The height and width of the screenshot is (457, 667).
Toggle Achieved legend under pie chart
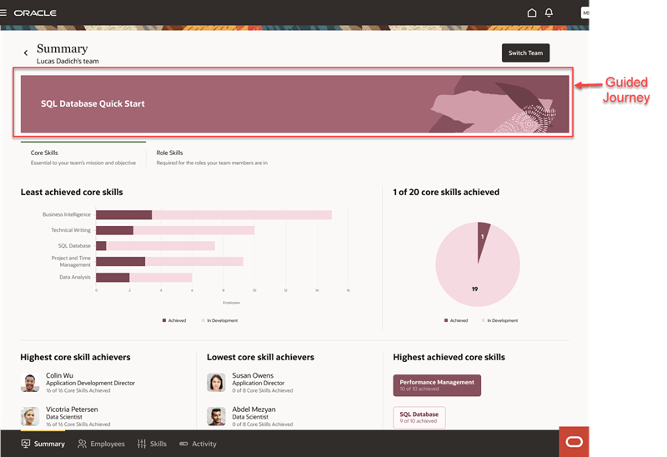pyautogui.click(x=455, y=320)
